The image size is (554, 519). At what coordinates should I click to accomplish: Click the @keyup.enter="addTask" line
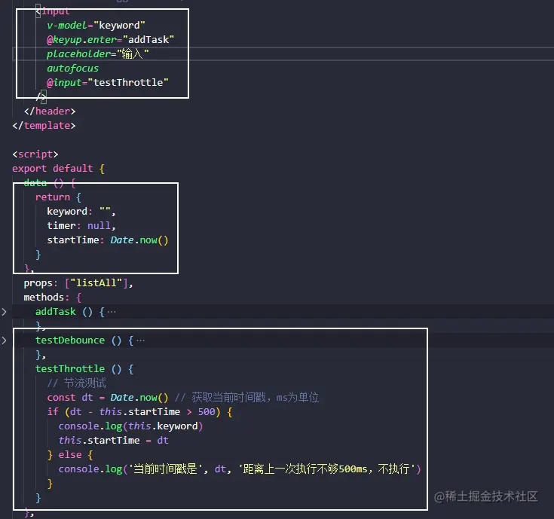(x=110, y=39)
